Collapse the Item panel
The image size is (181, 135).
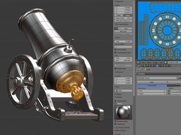115,87
